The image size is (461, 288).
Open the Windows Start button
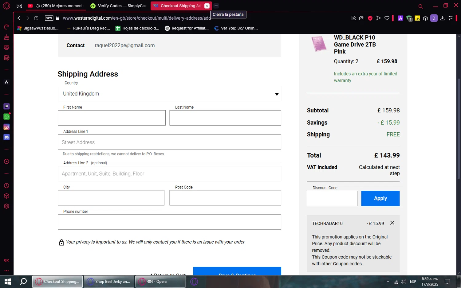coord(8,282)
